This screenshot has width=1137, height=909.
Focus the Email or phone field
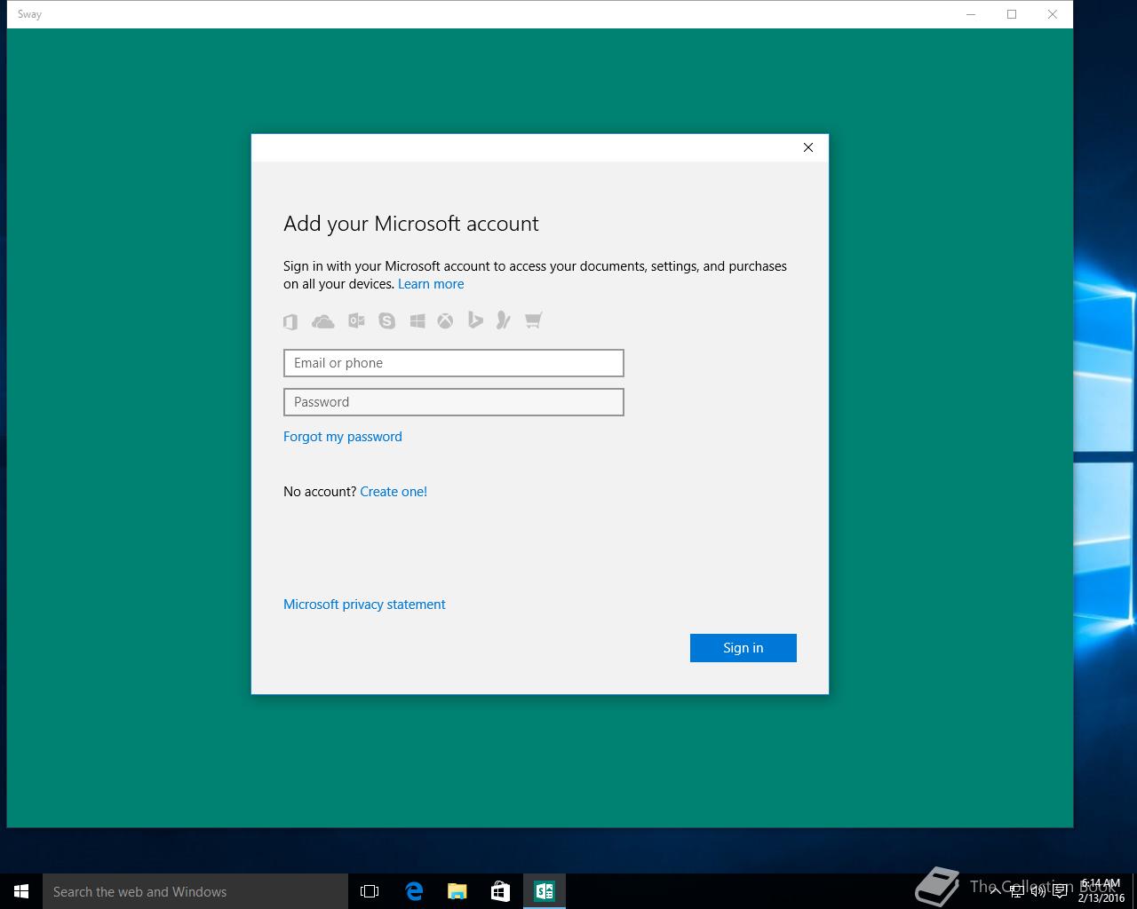tap(454, 363)
